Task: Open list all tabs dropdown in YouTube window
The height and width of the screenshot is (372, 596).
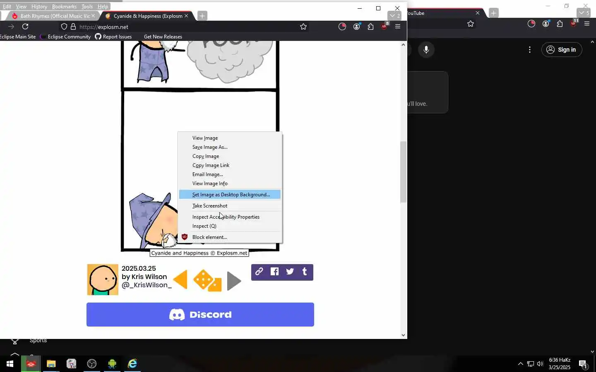Action: (x=584, y=13)
